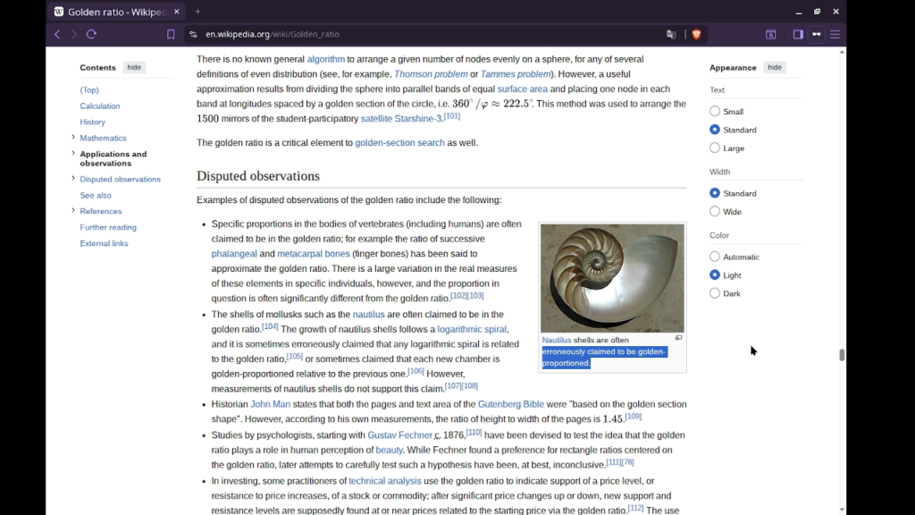
Task: Select Standard width option
Action: pyautogui.click(x=715, y=193)
